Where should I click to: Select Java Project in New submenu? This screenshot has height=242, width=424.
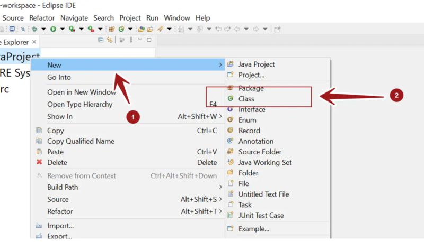click(x=278, y=64)
